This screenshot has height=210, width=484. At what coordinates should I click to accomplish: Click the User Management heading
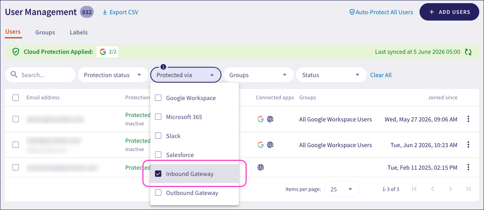(41, 12)
